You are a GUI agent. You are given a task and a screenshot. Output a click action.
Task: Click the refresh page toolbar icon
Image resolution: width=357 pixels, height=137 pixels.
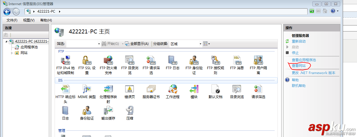coord(312,11)
